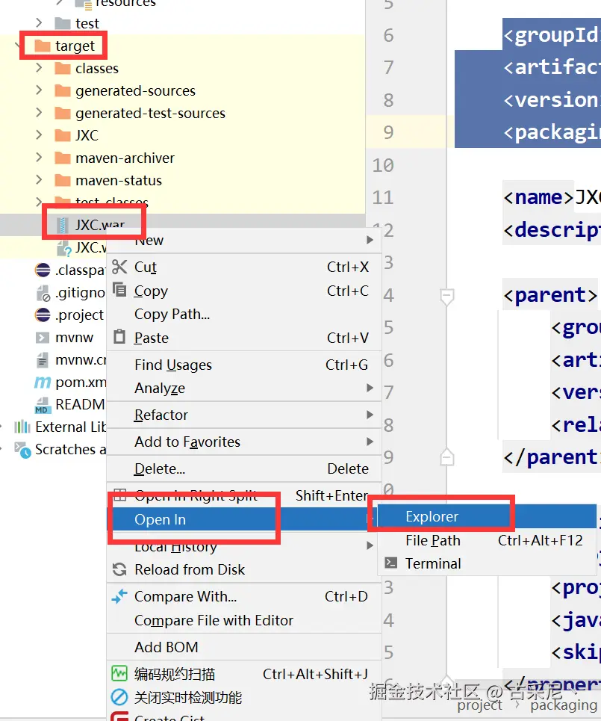Open the Refactor submenu arrow
This screenshot has height=721, width=601.
(370, 415)
